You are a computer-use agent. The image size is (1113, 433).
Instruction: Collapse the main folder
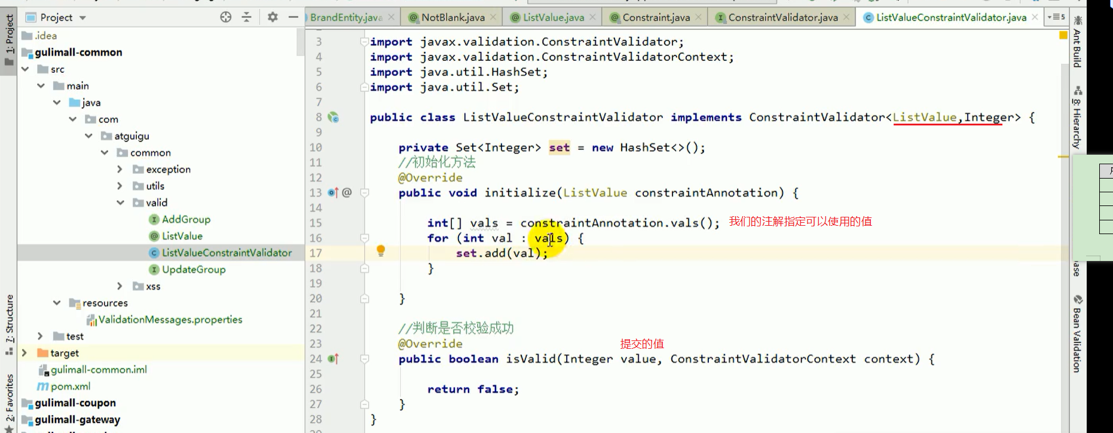tap(41, 86)
